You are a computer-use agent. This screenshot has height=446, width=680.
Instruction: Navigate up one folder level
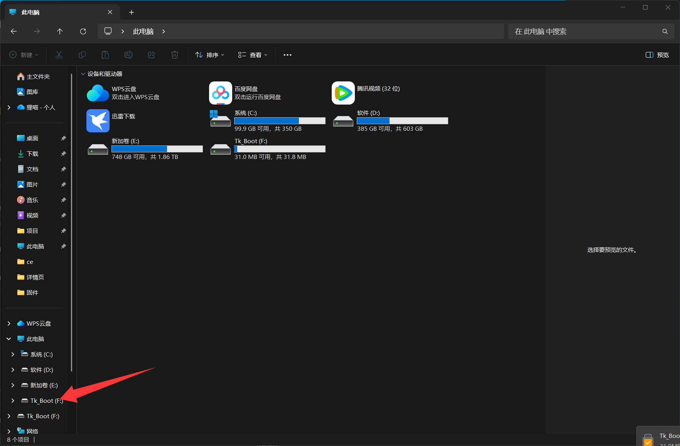coord(60,31)
